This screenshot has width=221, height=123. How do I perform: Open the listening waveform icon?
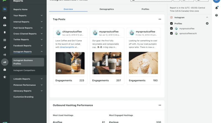pos(5,54)
